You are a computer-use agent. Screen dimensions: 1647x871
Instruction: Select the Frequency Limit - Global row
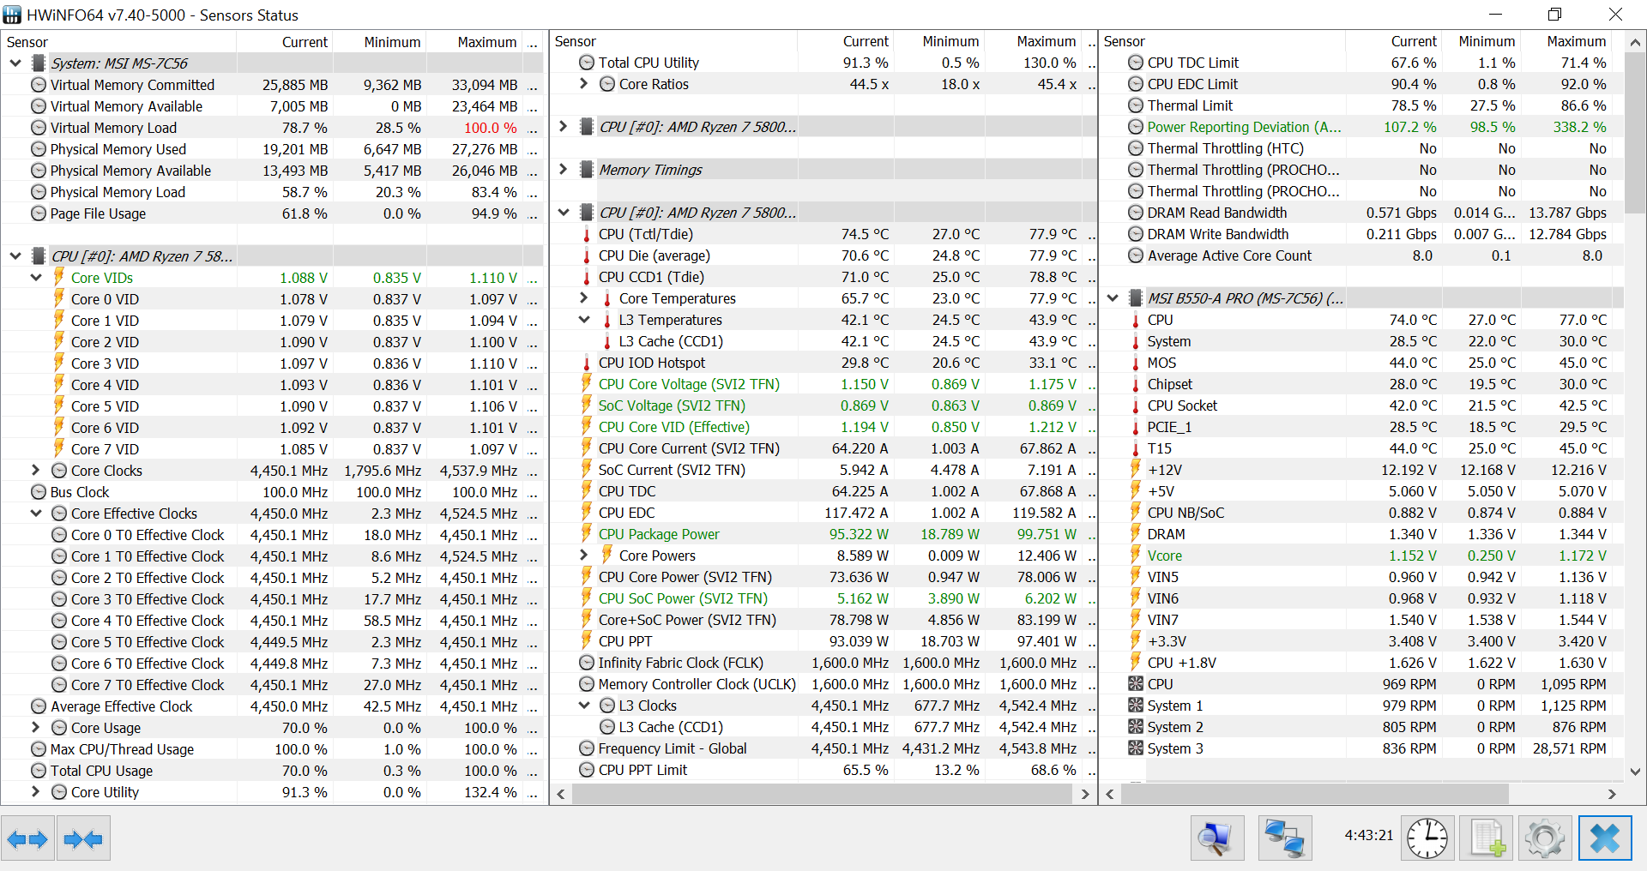(823, 748)
